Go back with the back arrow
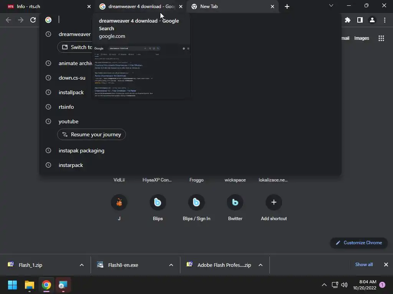 coord(8,20)
